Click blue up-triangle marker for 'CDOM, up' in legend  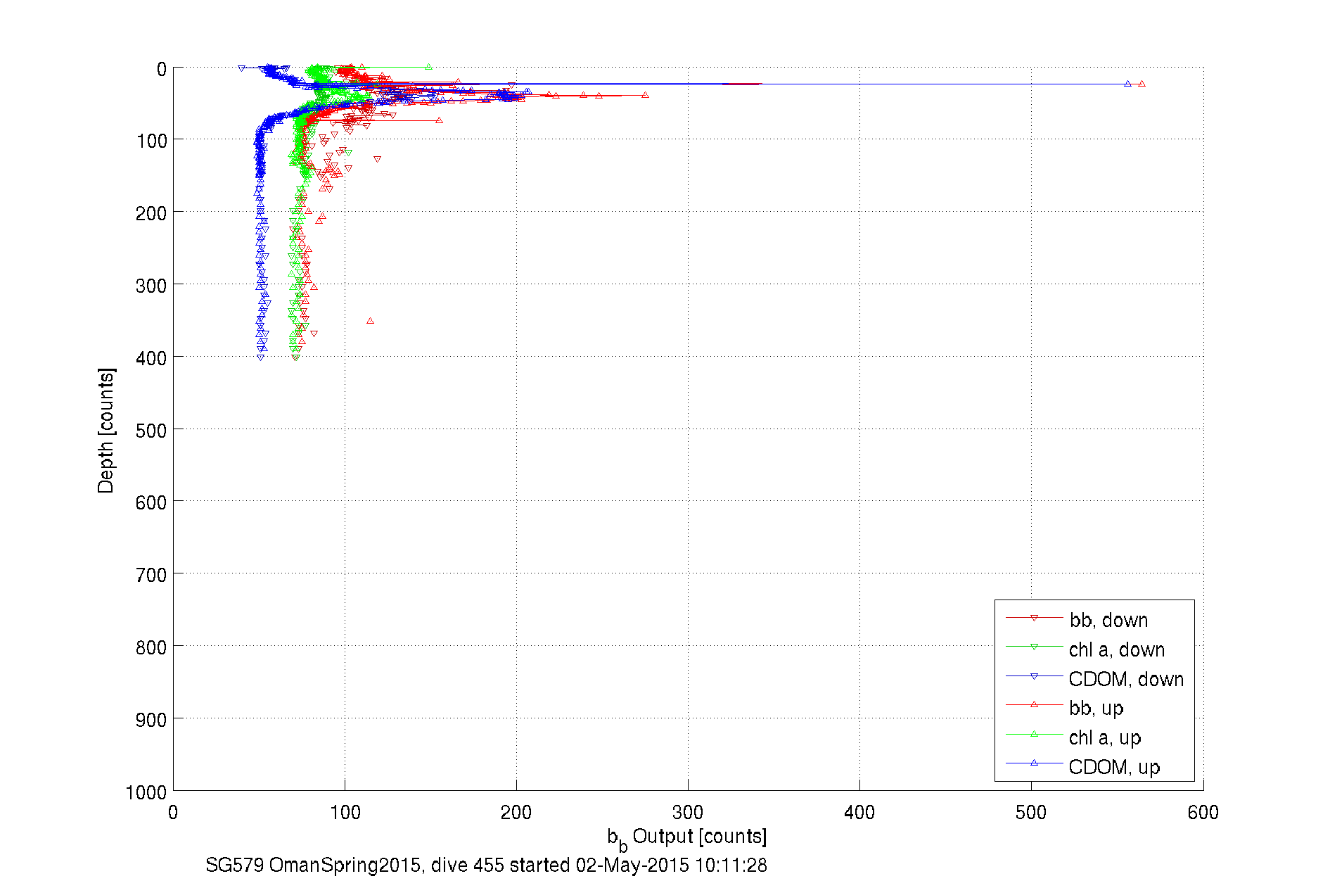1034,763
